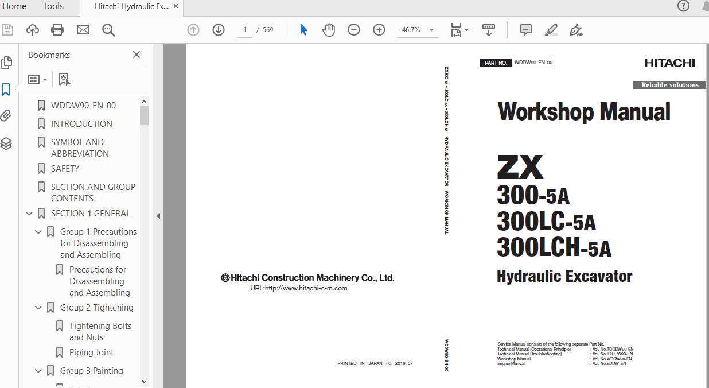This screenshot has width=709, height=388.
Task: Open the Attachments paperclip panel
Action: coord(6,116)
